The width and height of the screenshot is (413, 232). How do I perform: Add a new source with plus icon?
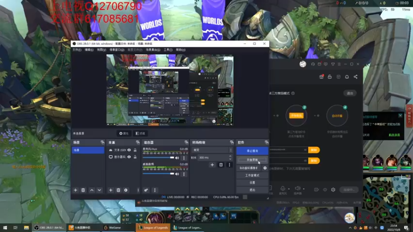pos(110,190)
